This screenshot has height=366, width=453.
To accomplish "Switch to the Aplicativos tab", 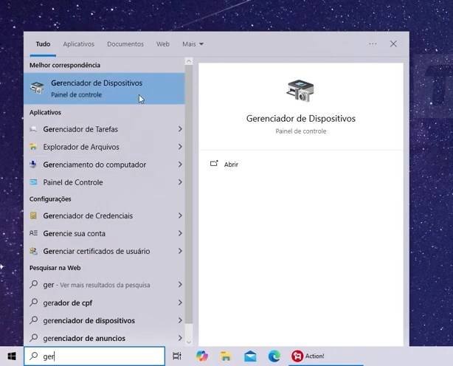I will coord(79,44).
